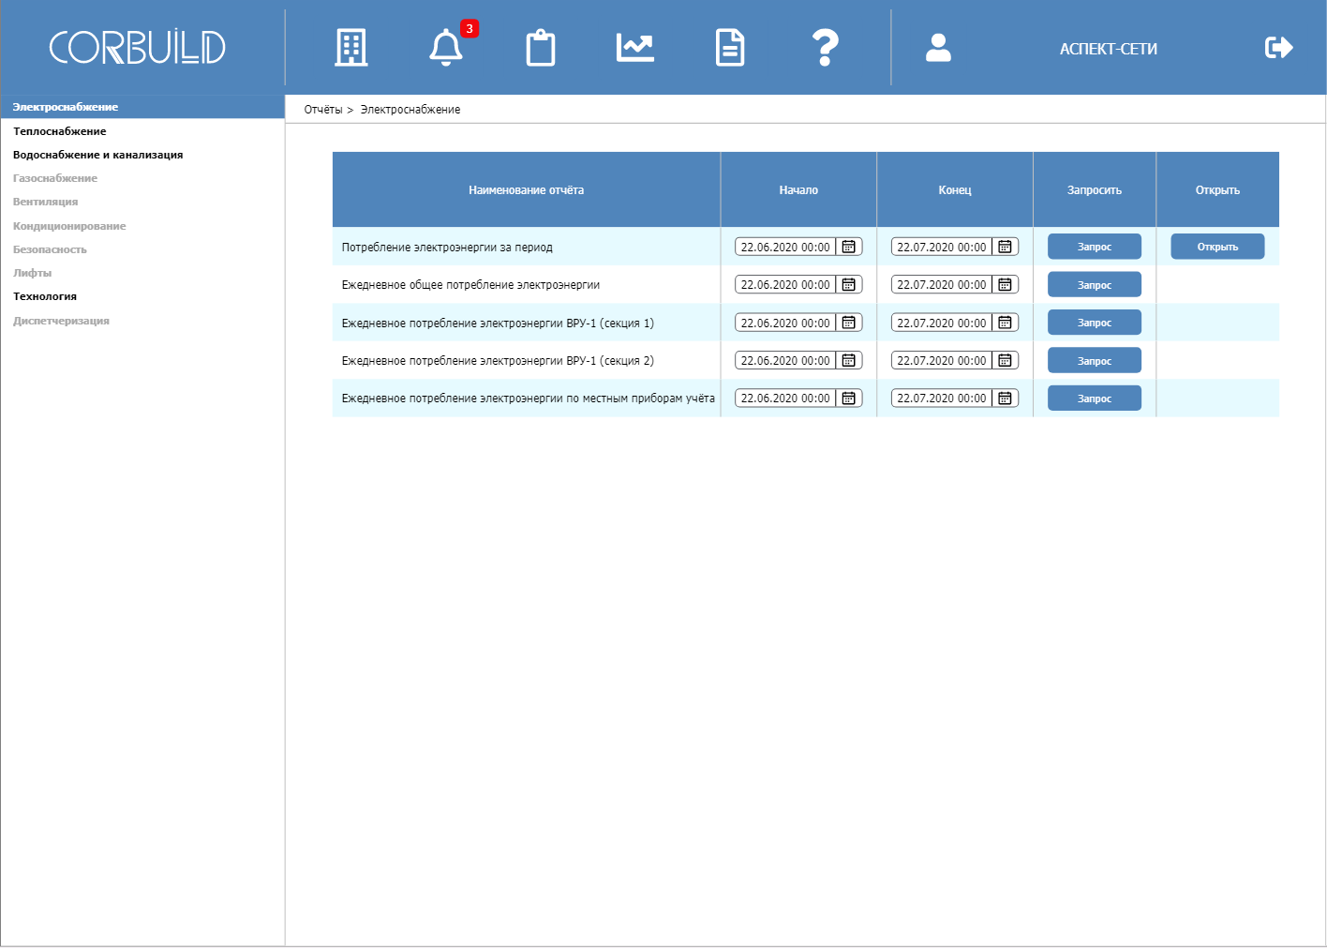The width and height of the screenshot is (1327, 948).
Task: Click Запрос for ВРУ-1 секция 2
Action: click(1095, 360)
